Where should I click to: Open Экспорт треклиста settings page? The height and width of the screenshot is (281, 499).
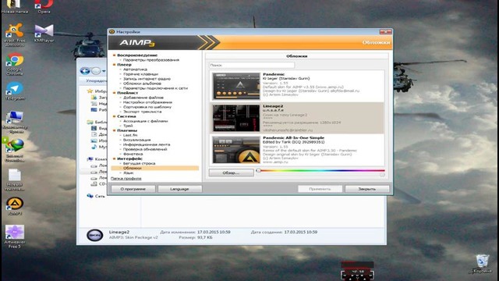point(142,112)
